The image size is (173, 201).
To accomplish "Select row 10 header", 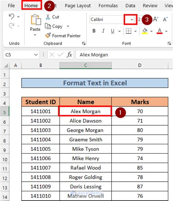I will 4,158.
